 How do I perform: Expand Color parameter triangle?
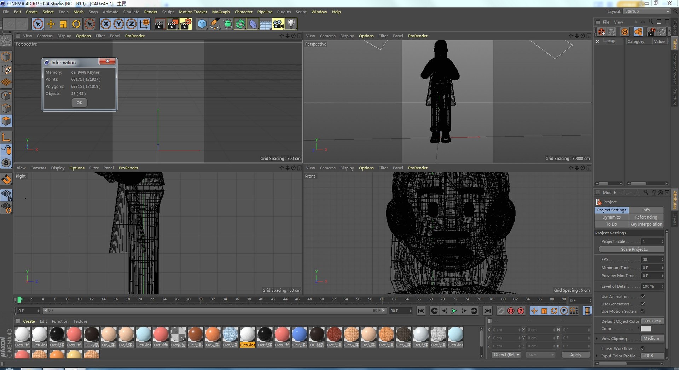tap(638, 328)
